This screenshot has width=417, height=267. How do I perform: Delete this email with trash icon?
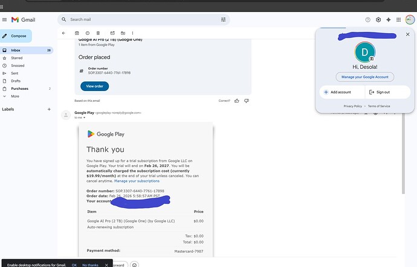98,33
